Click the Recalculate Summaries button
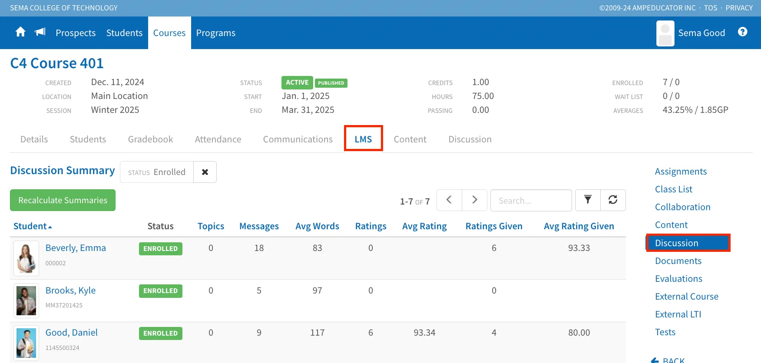Screen dimensions: 761x363 point(63,200)
